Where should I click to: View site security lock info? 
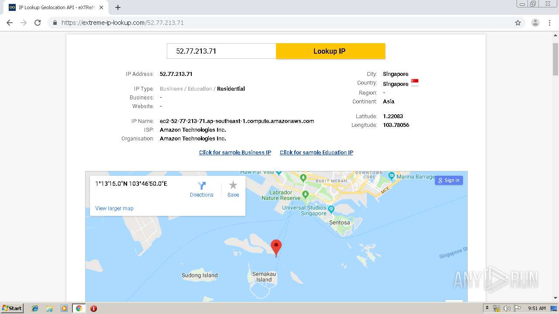[55, 23]
